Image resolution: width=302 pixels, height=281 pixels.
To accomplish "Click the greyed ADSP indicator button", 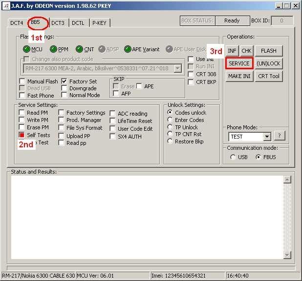I will coord(102,49).
